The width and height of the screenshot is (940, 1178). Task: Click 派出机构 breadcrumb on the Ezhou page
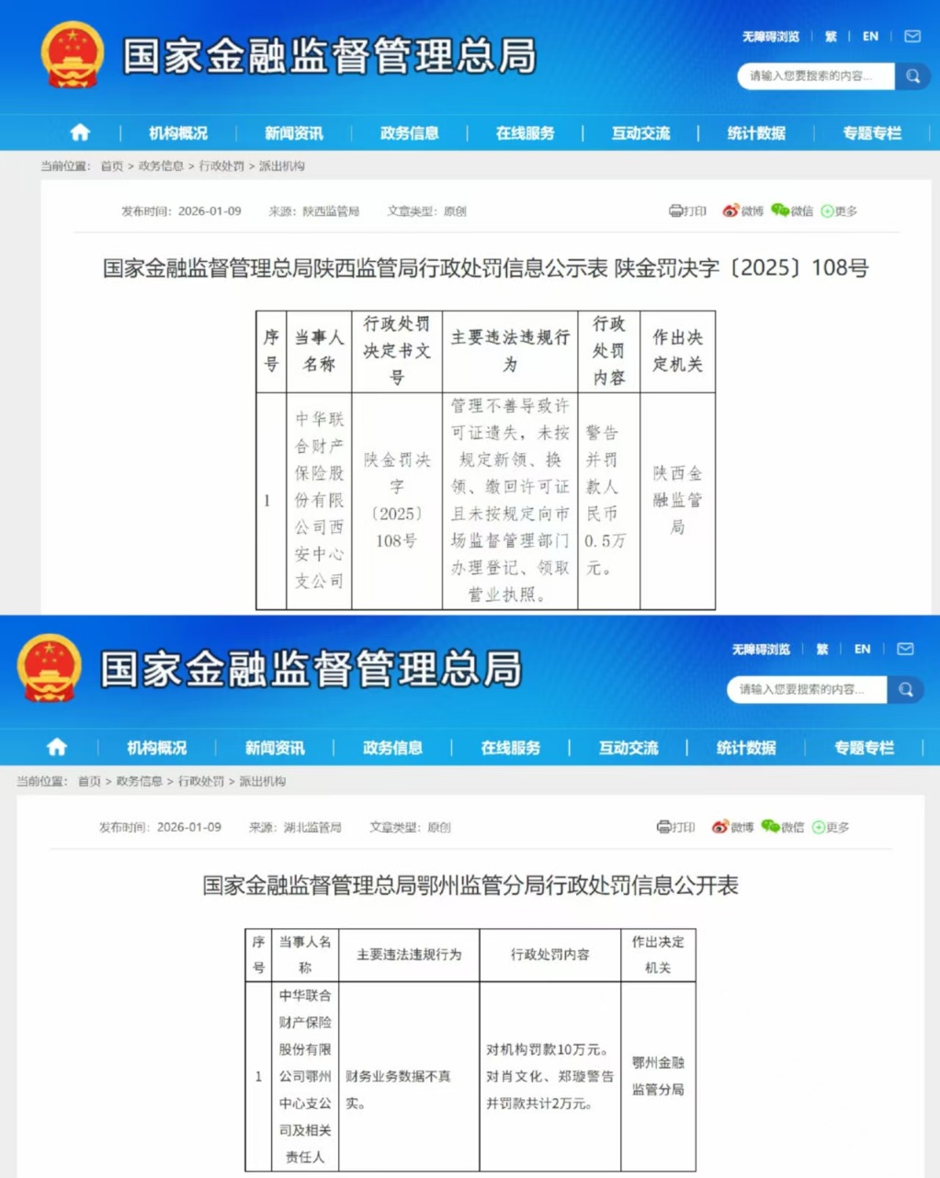point(263,781)
